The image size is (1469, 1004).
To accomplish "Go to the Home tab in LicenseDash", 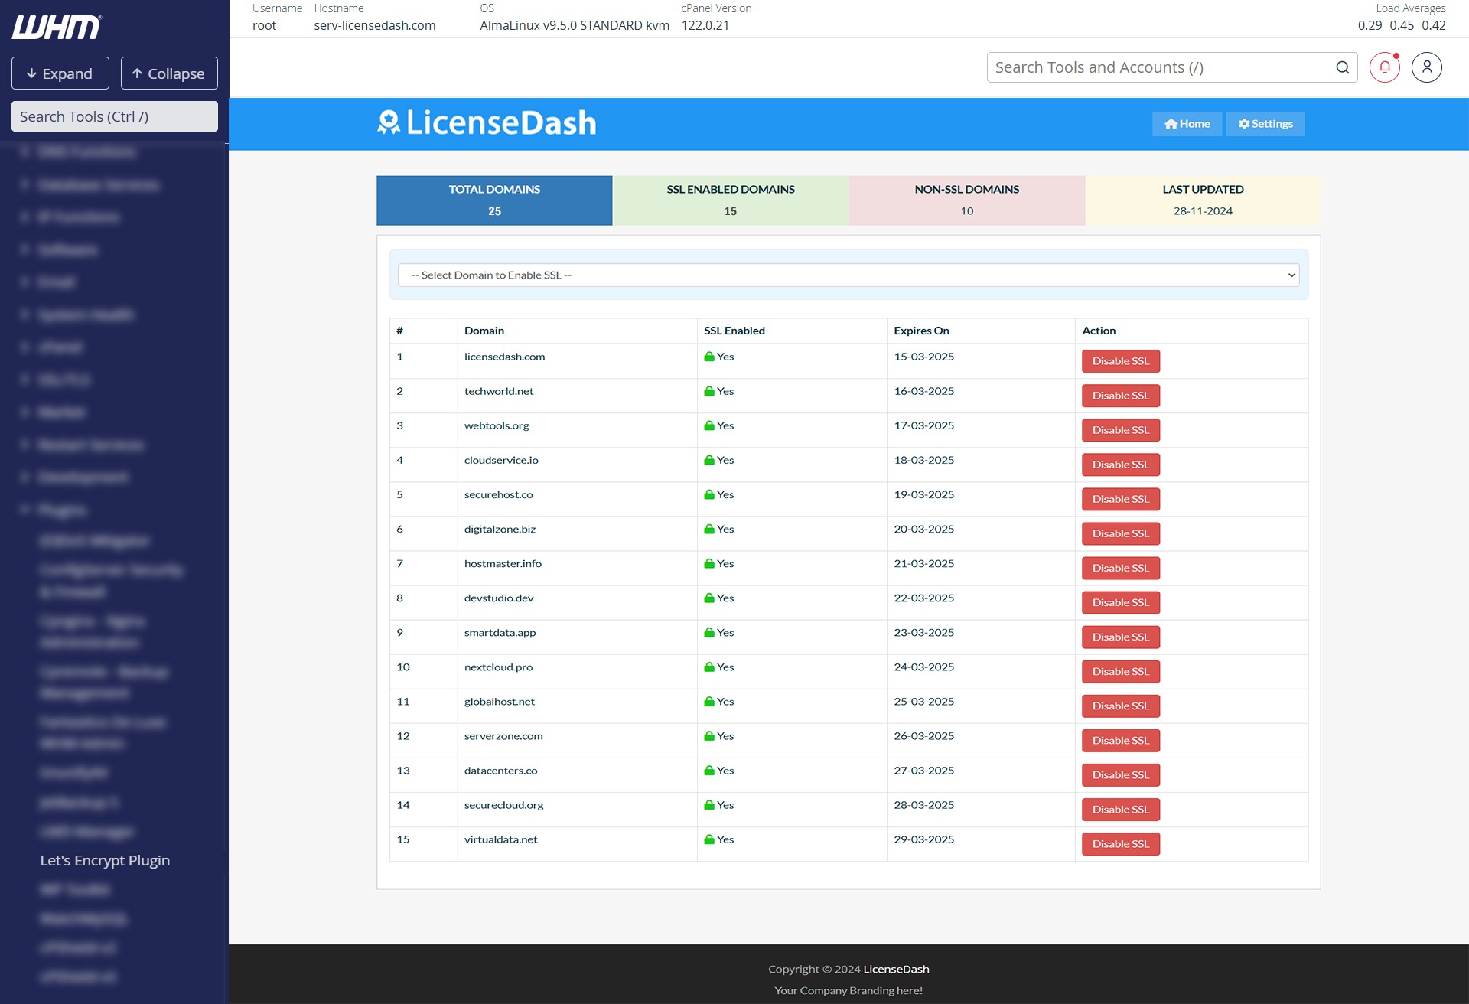I will point(1187,124).
